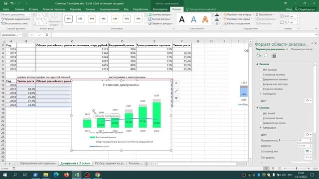Screen dimensions: 319x179
Task: Open Size & Properties icon in format pane
Action: coord(274,56)
